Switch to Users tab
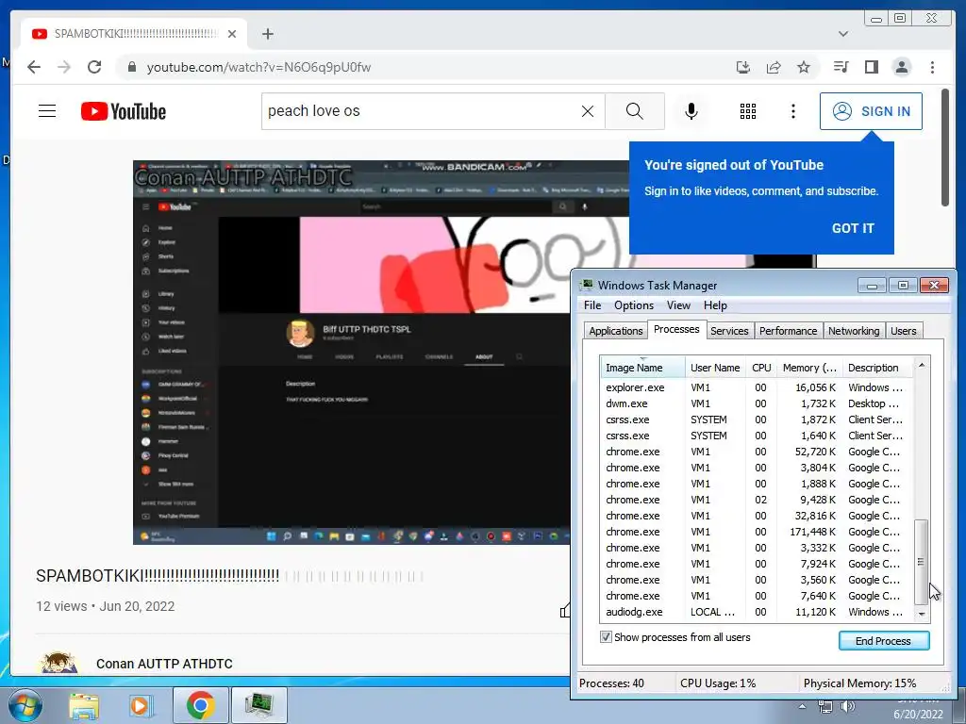 point(903,331)
